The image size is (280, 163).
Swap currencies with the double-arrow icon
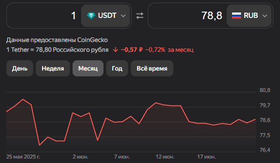140,16
